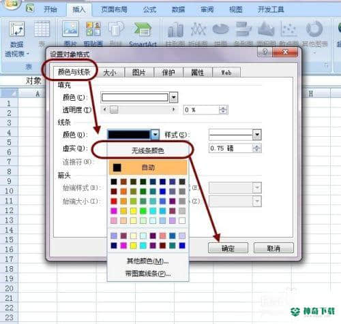Insert a Line chart (折线图)
This screenshot has height=324, width=341.
pos(198,29)
